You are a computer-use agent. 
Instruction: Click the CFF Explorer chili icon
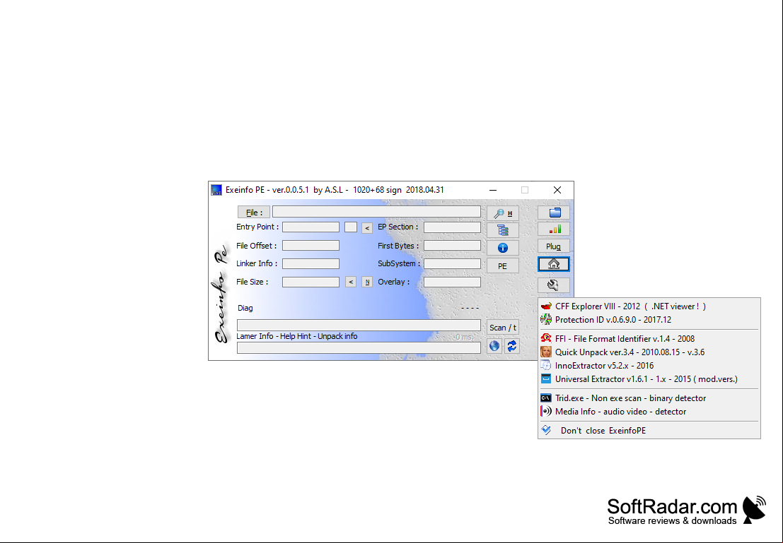(x=546, y=306)
